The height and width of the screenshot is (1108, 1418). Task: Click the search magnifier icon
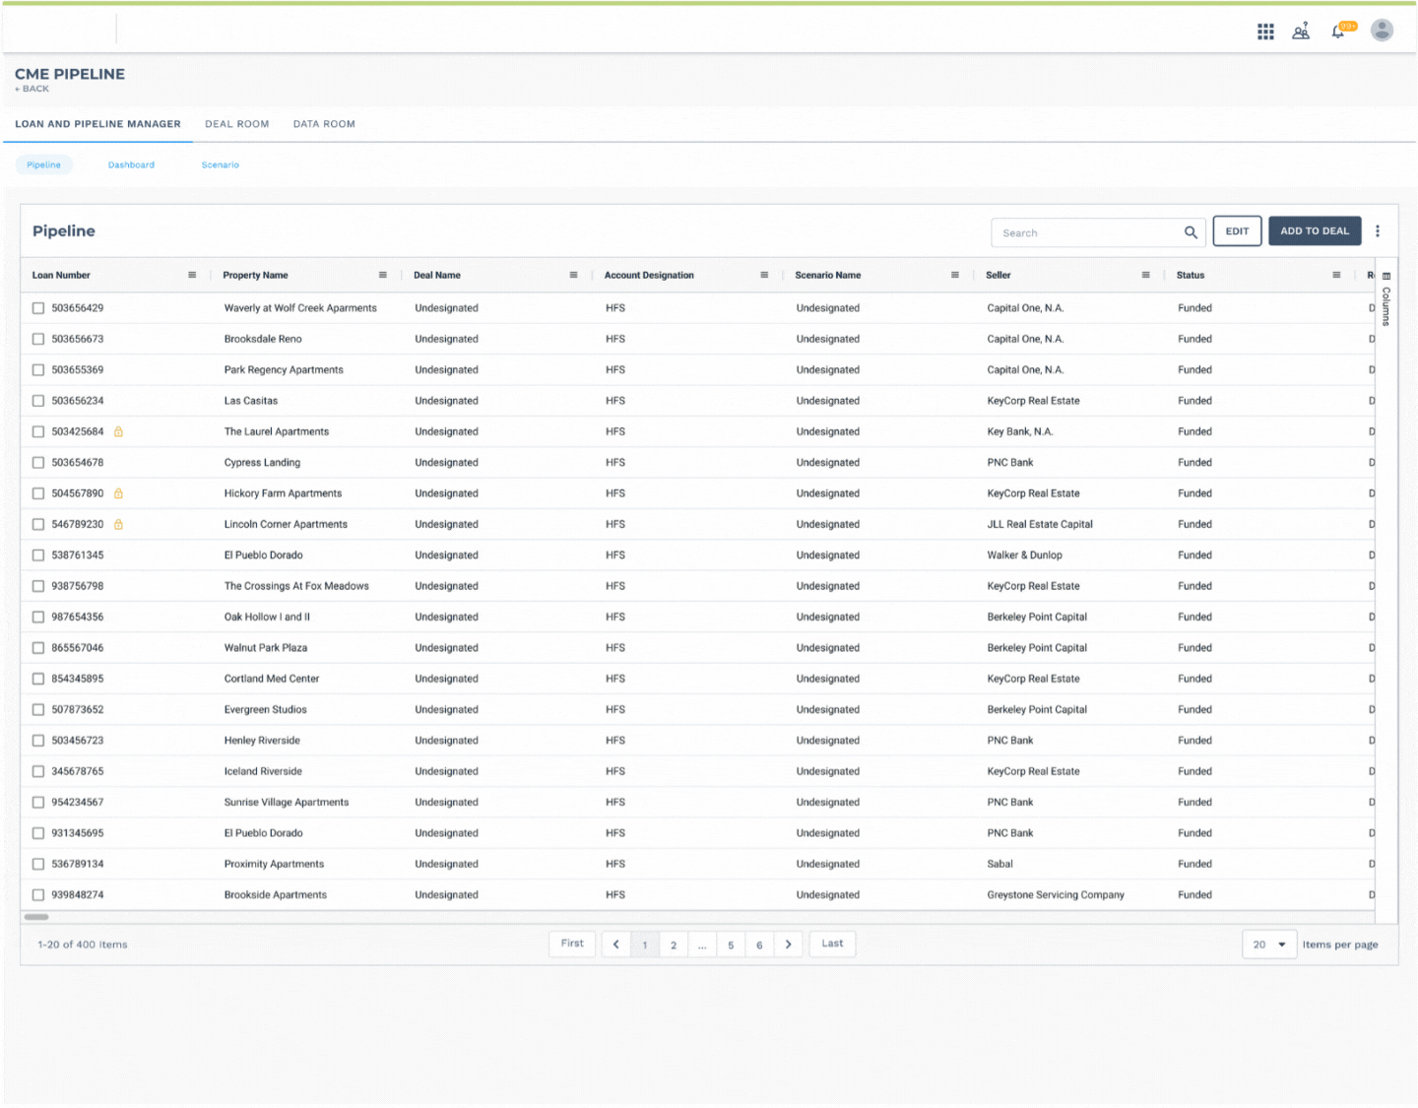1191,232
